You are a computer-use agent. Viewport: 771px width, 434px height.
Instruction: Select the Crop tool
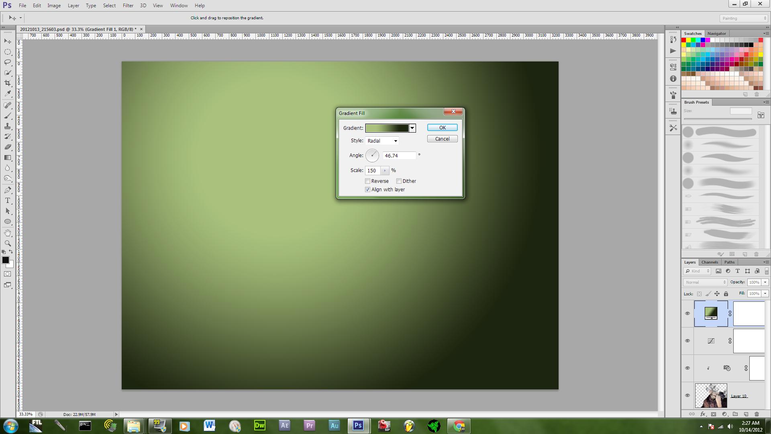[8, 83]
